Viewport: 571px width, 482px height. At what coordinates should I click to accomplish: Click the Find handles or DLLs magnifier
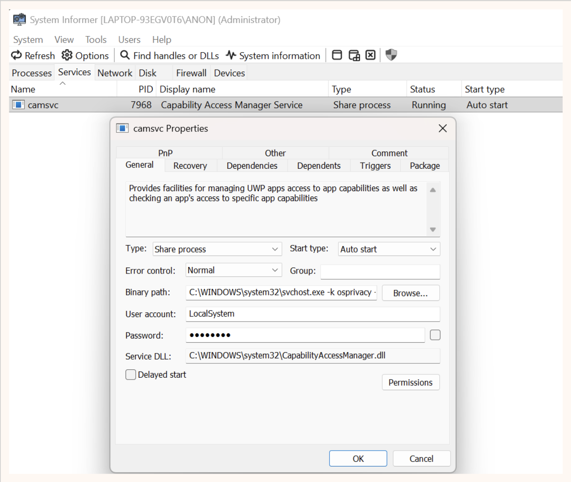[x=125, y=55]
